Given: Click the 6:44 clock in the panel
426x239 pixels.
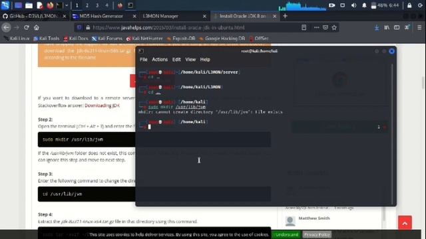Looking at the screenshot, I should (x=394, y=5).
